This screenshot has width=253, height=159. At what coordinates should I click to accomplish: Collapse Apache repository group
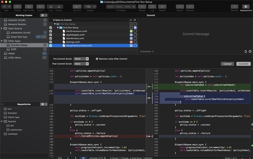point(2,122)
